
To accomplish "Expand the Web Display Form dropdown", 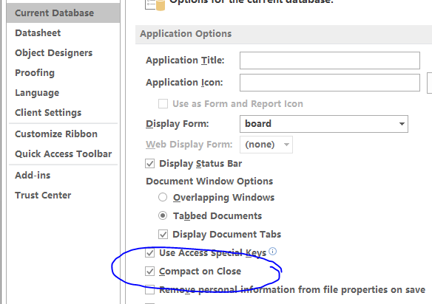I will tap(286, 145).
